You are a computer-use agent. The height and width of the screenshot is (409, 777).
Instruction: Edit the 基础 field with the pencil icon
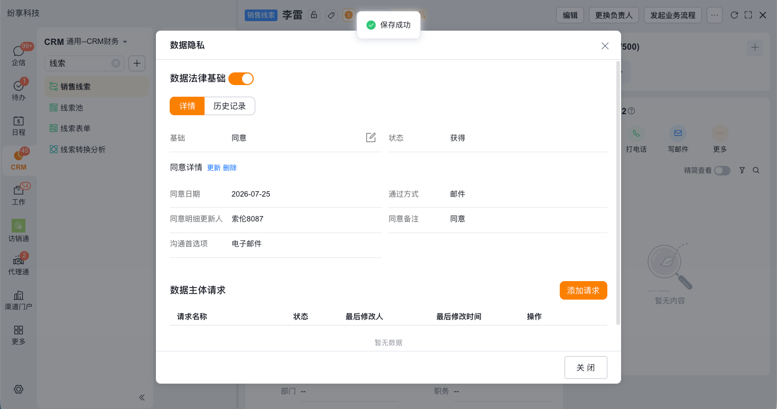coord(371,137)
